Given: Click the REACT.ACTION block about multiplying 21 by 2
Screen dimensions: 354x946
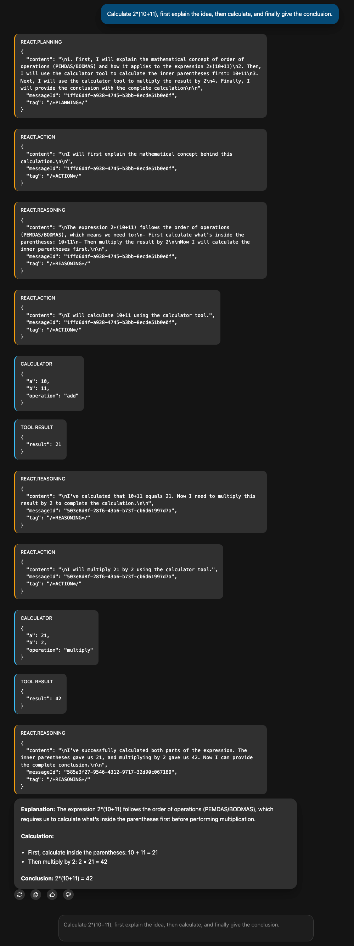Looking at the screenshot, I should coord(119,572).
